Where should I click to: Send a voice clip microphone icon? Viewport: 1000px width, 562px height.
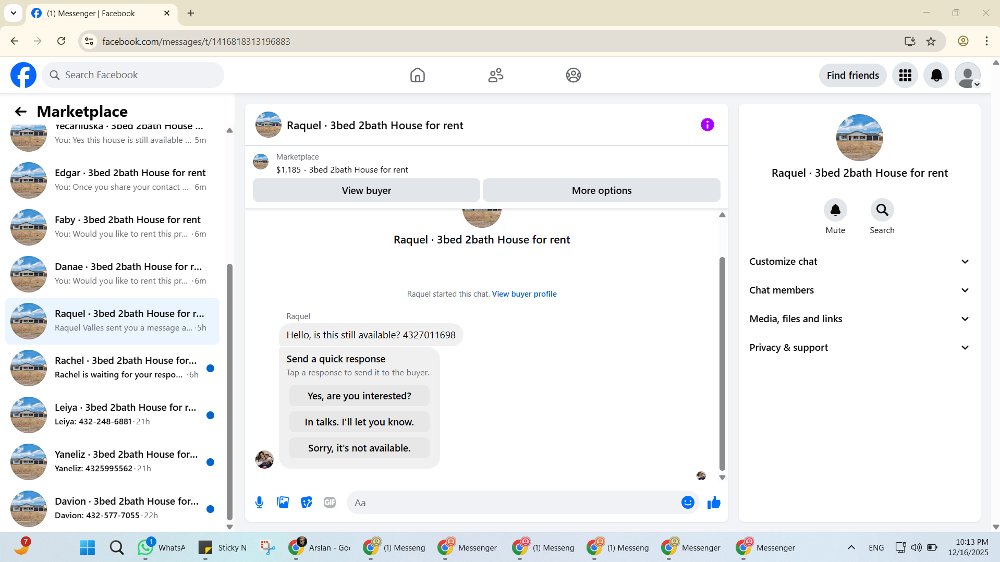[259, 503]
